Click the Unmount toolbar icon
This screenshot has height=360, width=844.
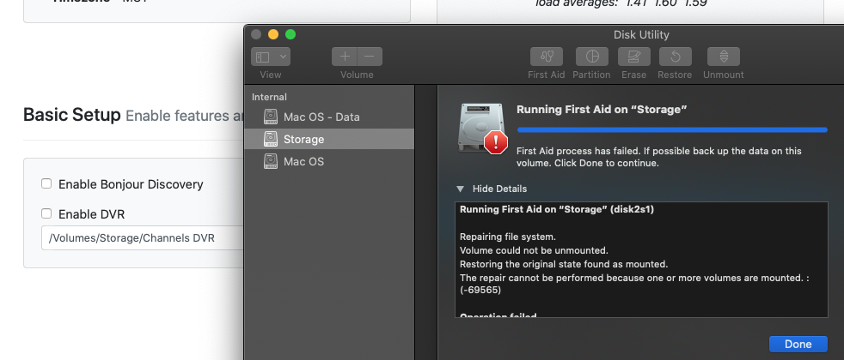(723, 57)
